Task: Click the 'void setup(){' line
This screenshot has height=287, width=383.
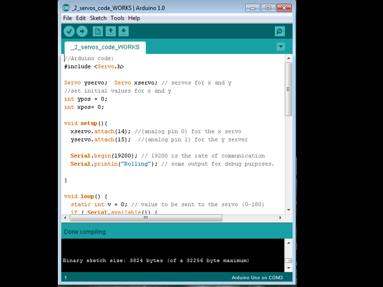Action: point(85,123)
